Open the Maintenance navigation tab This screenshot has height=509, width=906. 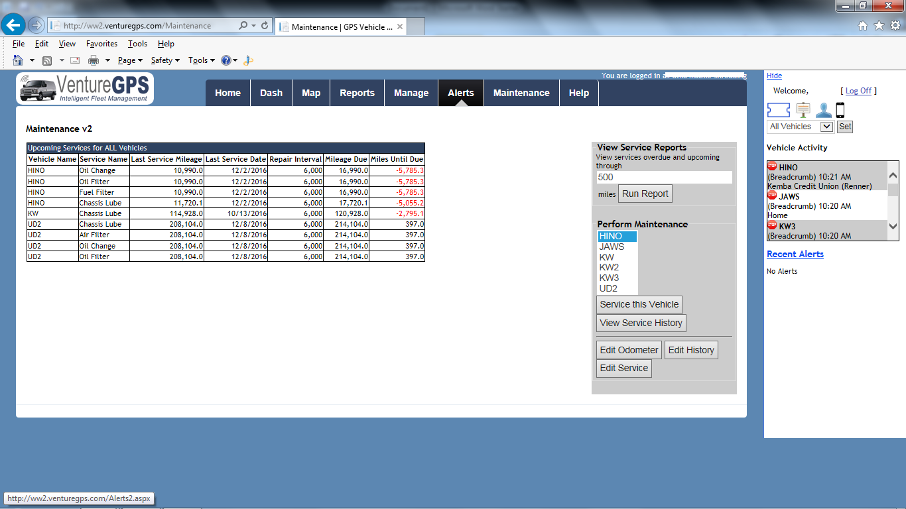point(521,93)
